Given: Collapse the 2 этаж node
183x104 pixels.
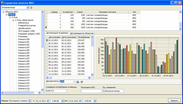Looking at the screenshot, I should [x=10, y=18].
